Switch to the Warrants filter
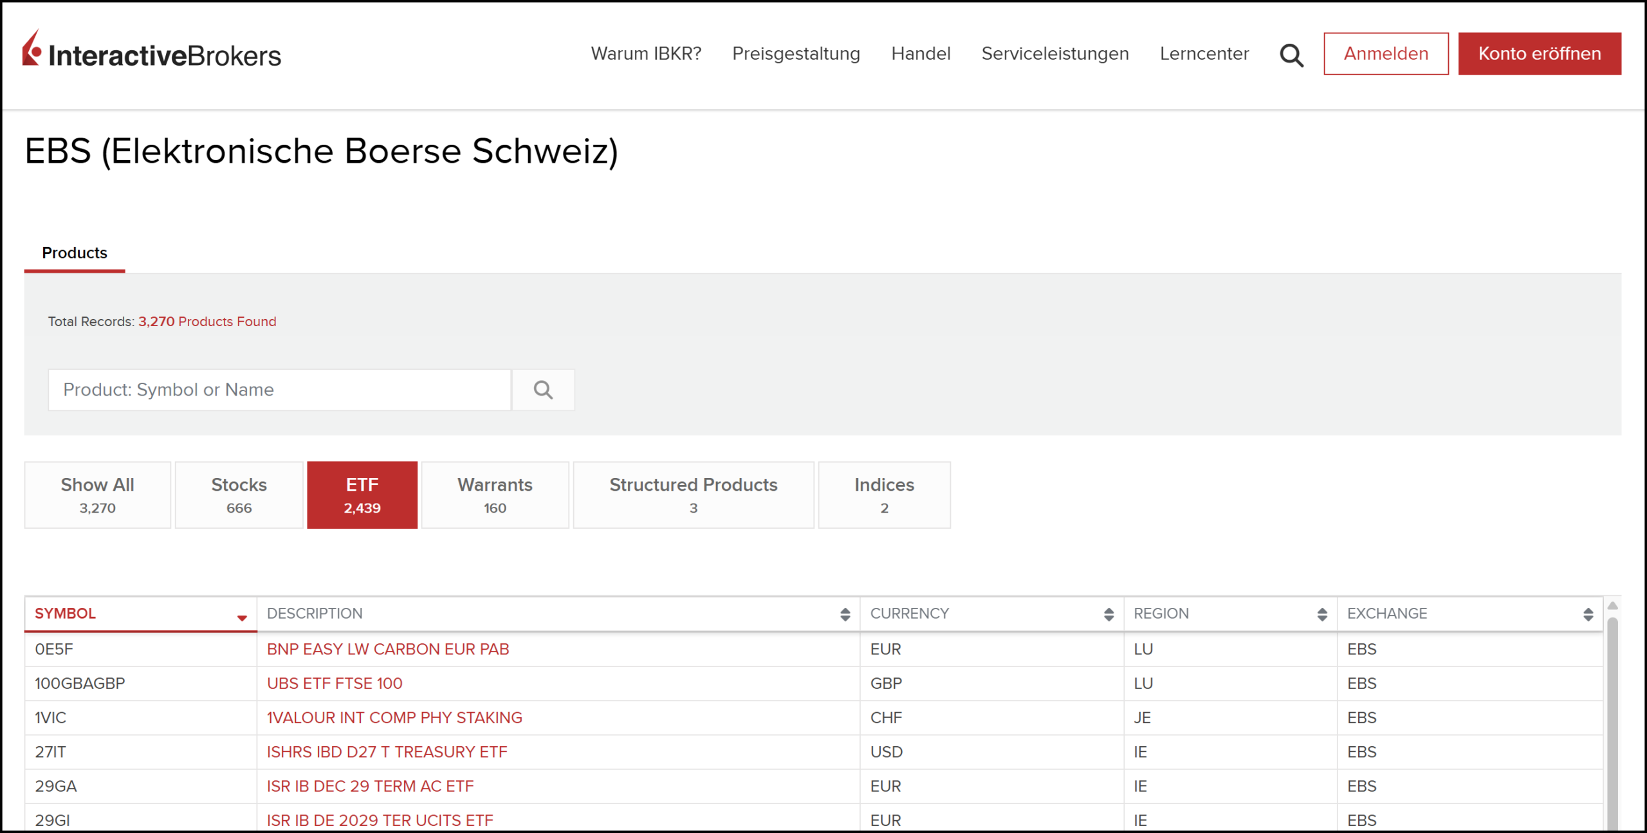This screenshot has width=1647, height=833. coord(495,495)
